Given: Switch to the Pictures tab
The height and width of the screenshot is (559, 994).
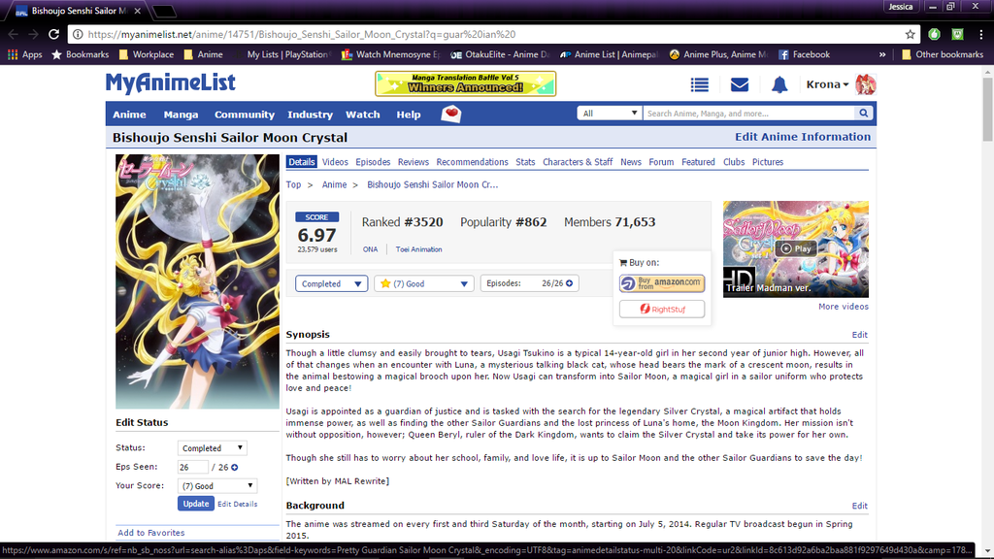Looking at the screenshot, I should click(768, 162).
